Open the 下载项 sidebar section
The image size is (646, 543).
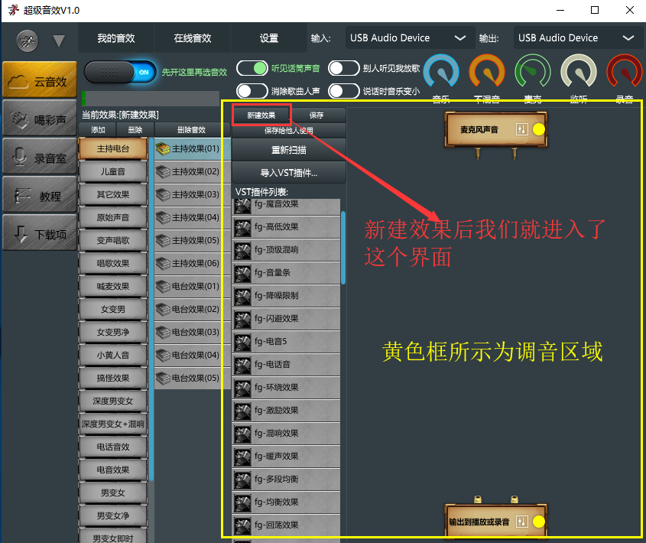click(40, 233)
